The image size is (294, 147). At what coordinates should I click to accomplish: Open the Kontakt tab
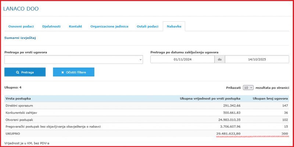pyautogui.click(x=75, y=27)
